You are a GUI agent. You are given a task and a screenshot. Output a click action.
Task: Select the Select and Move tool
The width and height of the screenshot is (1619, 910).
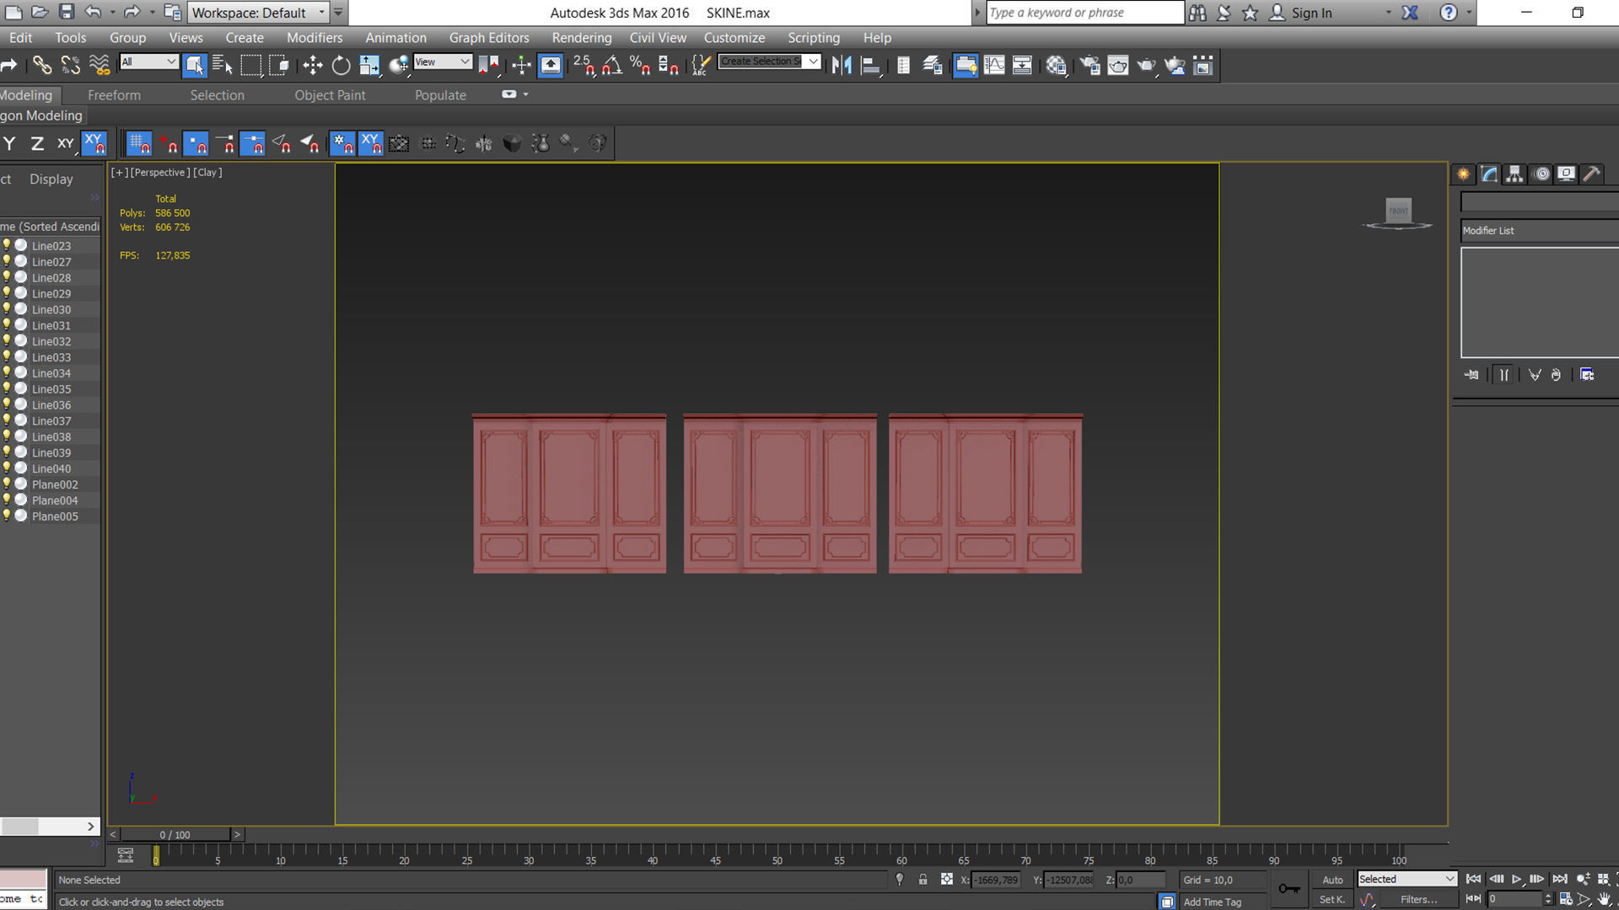point(313,65)
